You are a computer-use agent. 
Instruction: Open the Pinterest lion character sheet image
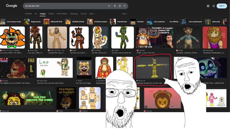click(90, 98)
